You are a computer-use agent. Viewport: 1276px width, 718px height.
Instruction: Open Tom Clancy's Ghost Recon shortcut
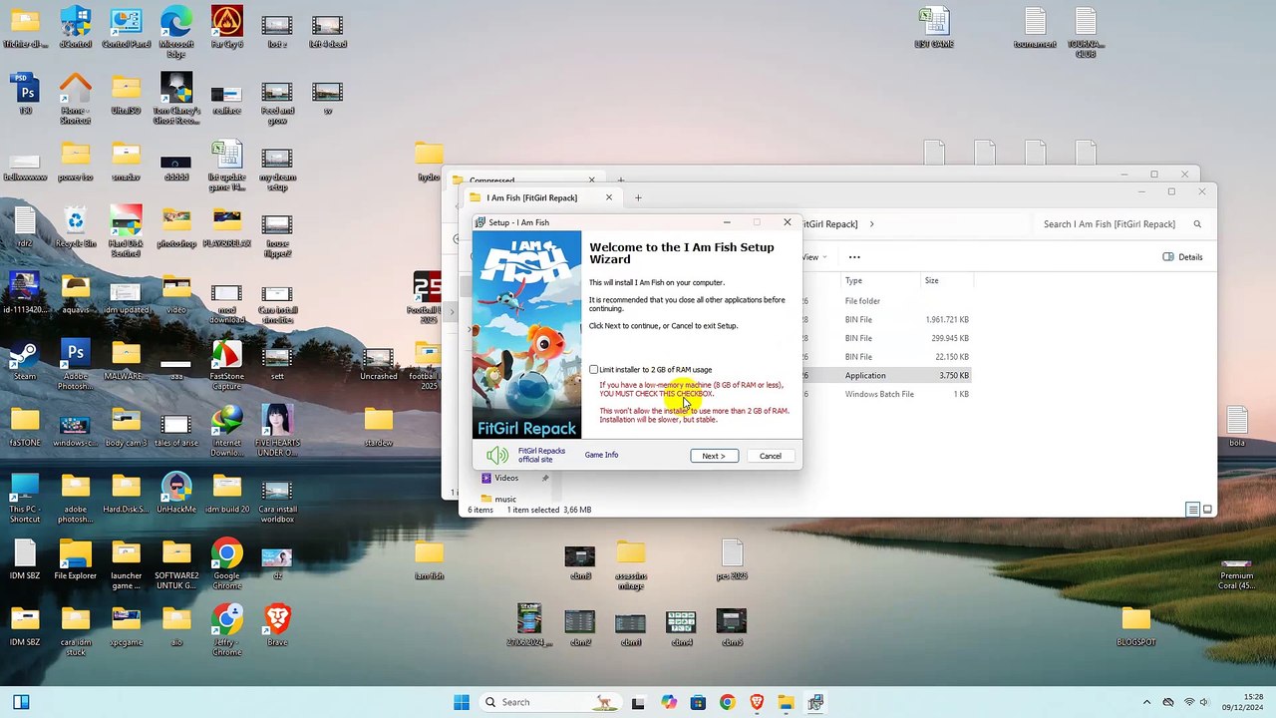coord(176,99)
